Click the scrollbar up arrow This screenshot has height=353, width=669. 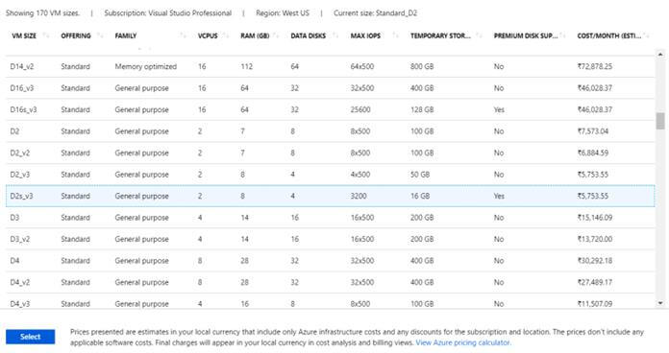pyautogui.click(x=660, y=54)
